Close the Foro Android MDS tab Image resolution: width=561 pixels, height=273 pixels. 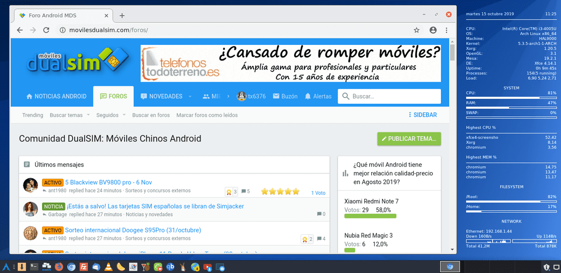[x=106, y=15]
